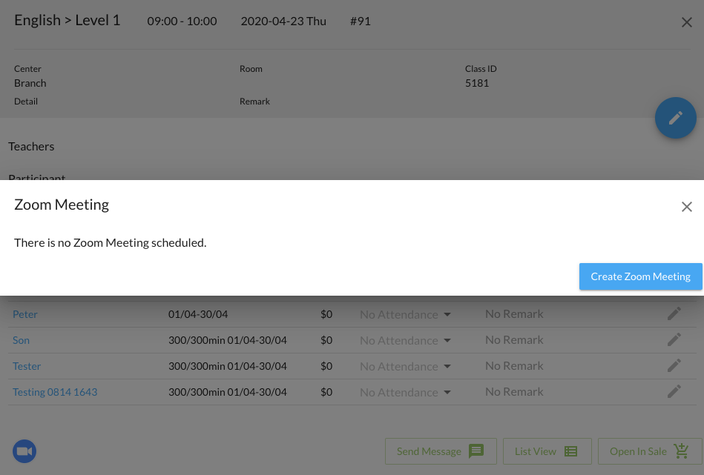
Task: Edit Peter's row with pencil icon
Action: pyautogui.click(x=674, y=314)
